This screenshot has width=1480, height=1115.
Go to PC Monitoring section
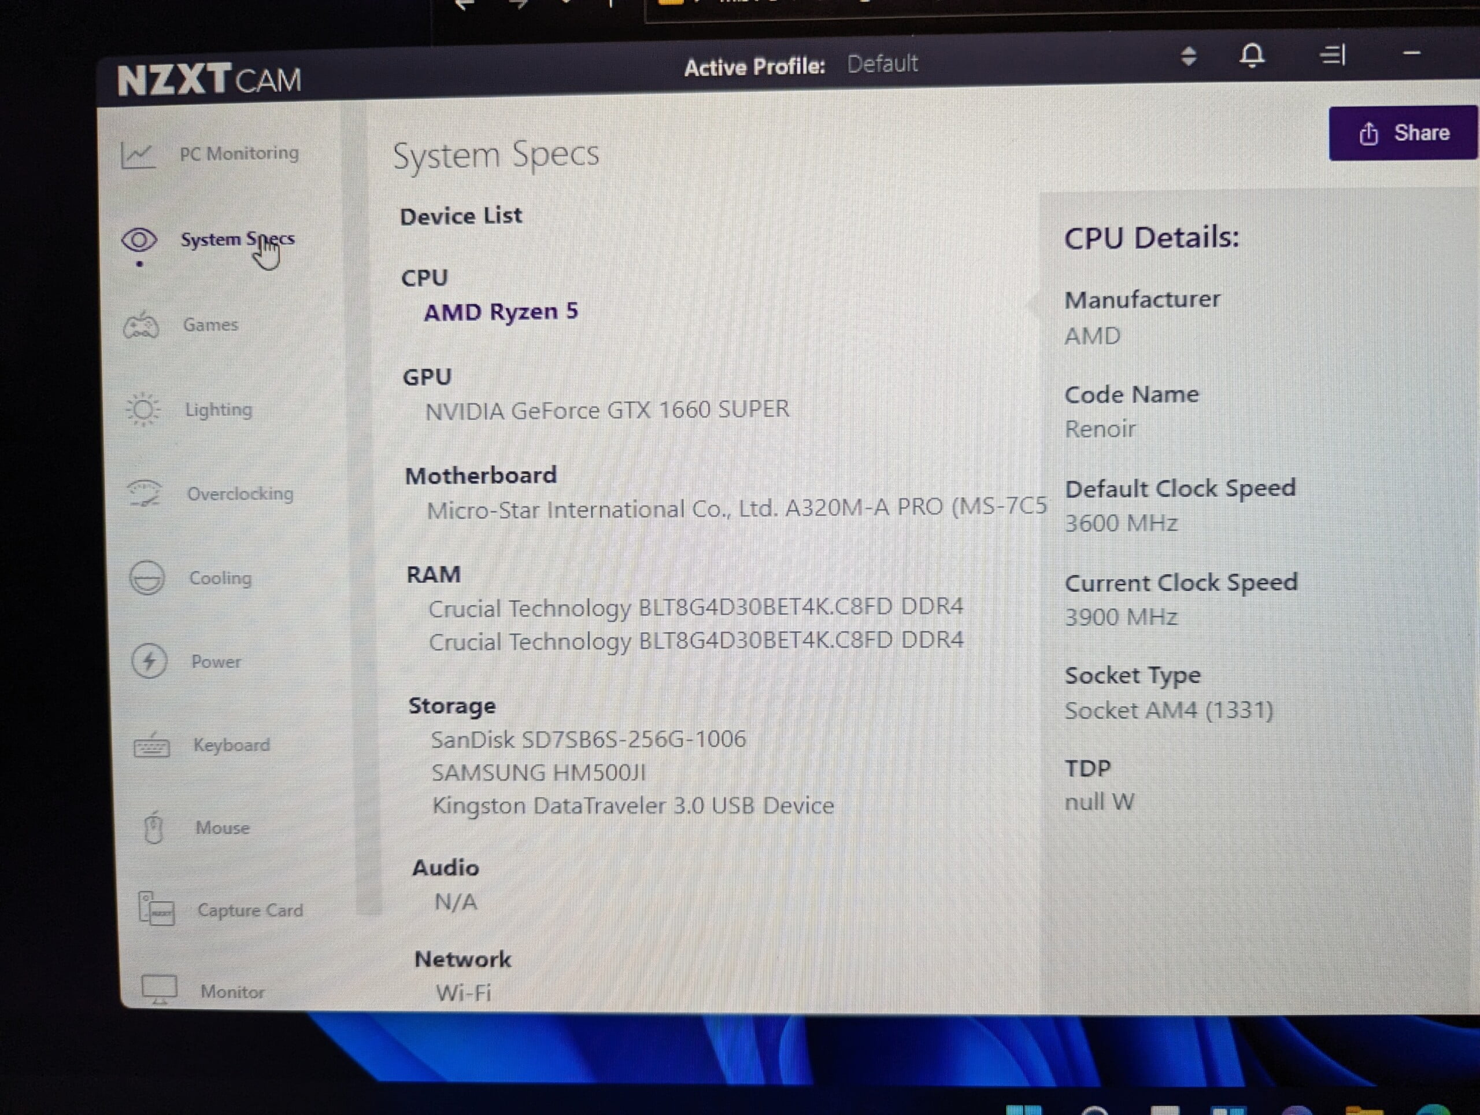(239, 154)
